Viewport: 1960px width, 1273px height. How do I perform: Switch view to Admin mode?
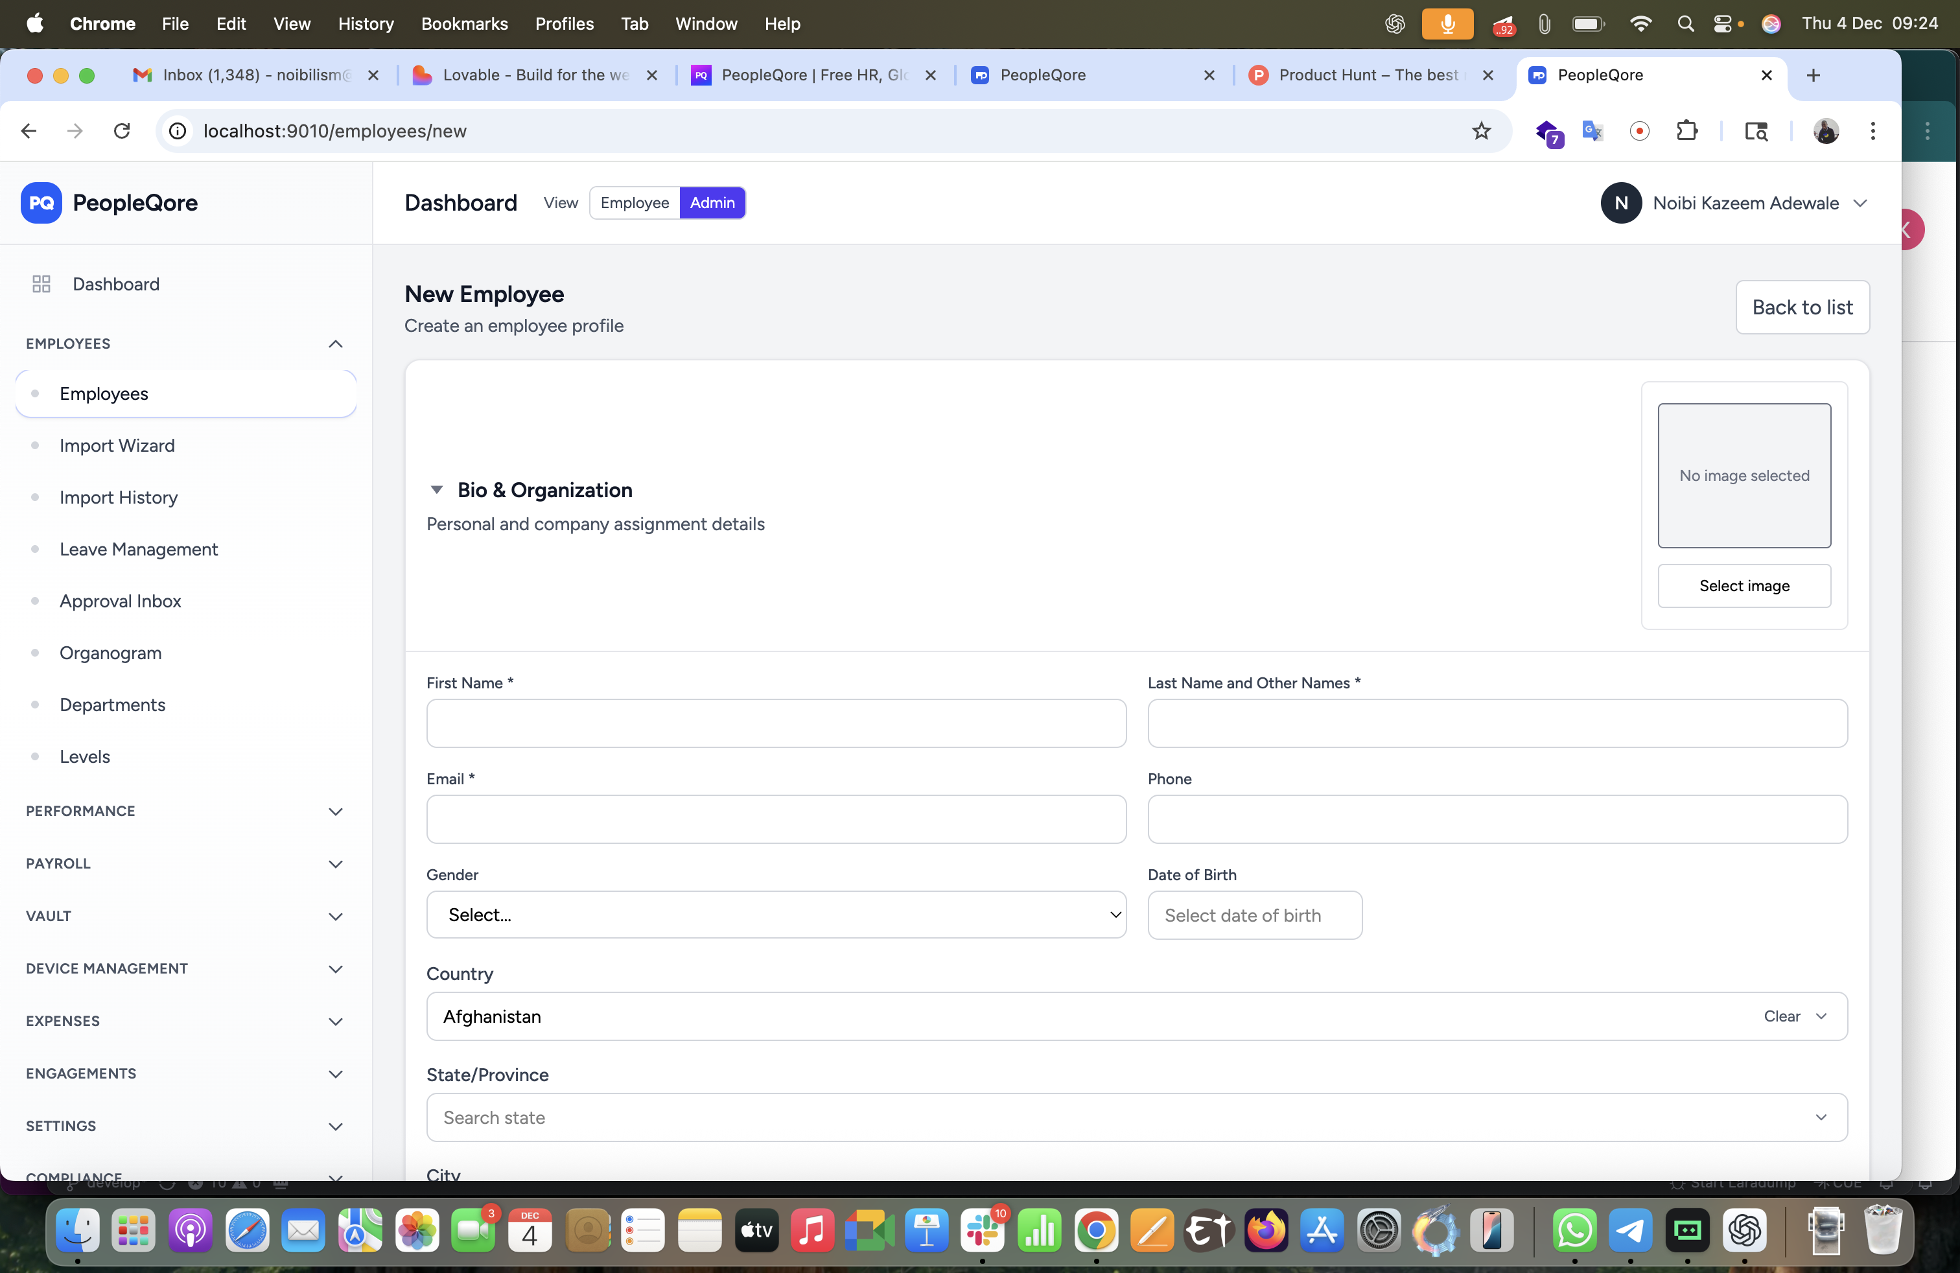(712, 203)
